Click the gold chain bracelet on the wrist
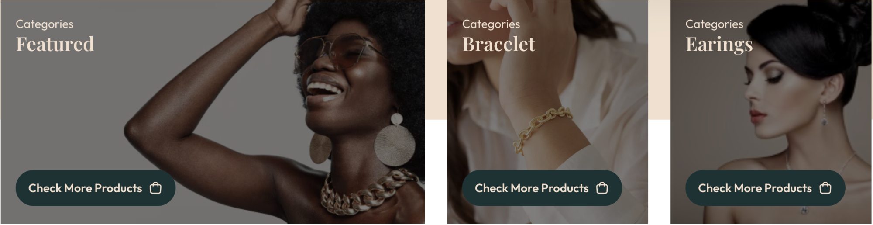 [x=540, y=129]
